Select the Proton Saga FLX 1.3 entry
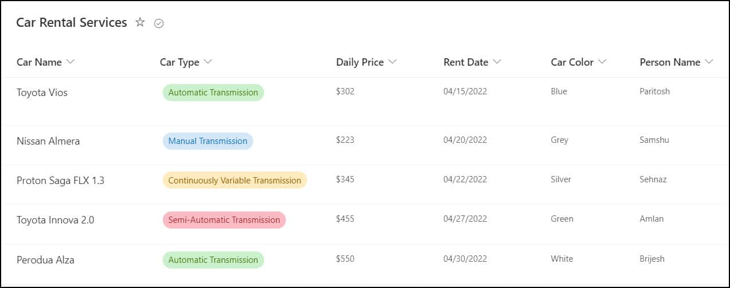The width and height of the screenshot is (730, 288). click(60, 181)
